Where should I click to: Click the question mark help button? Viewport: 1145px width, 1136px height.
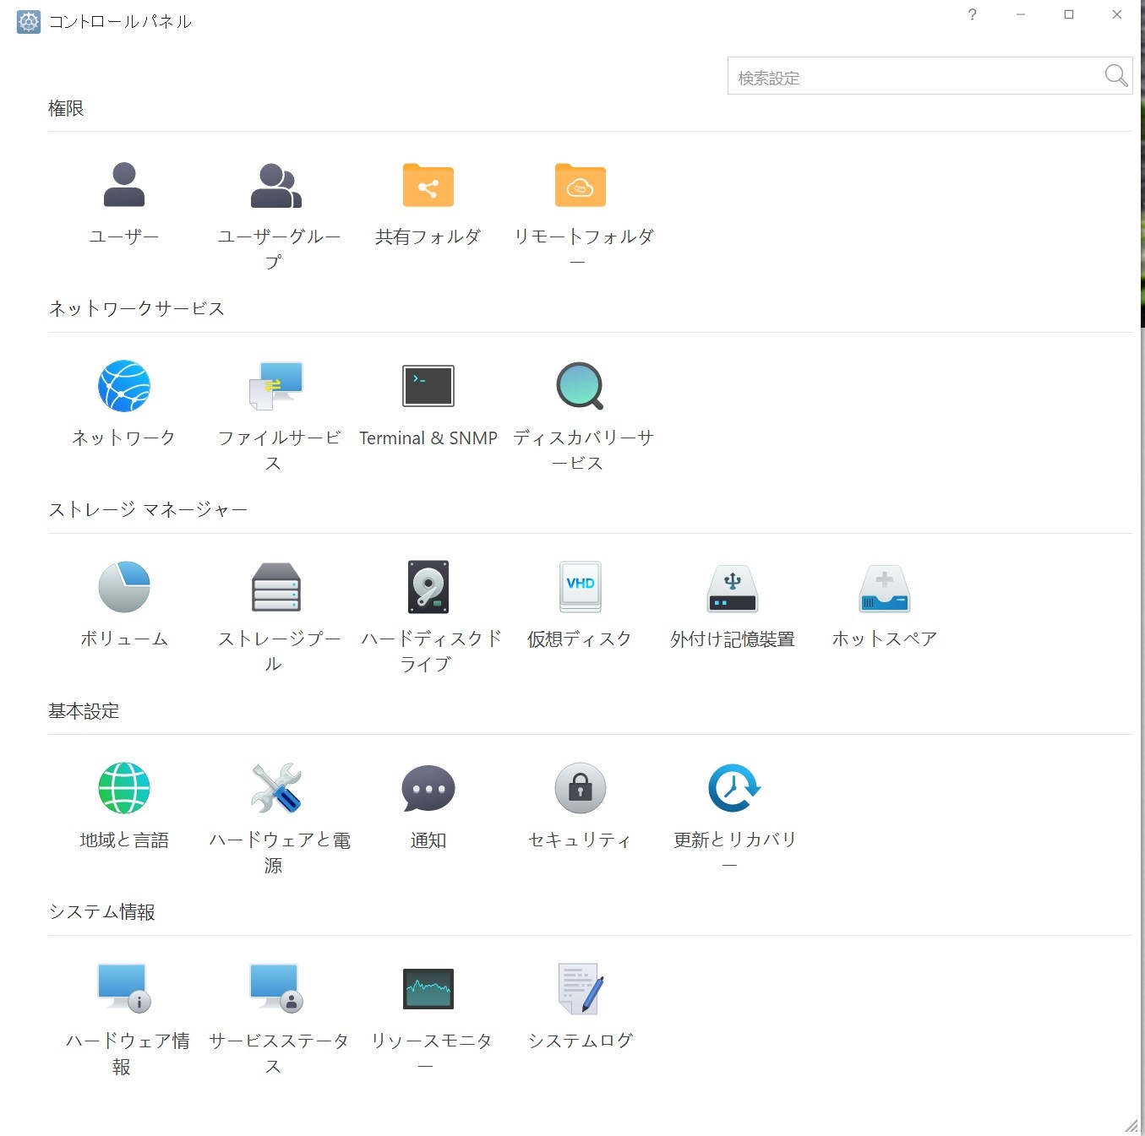point(973,14)
